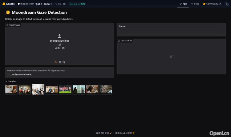Click the 点击上传 upload text
231x137 pixels.
(x=60, y=48)
